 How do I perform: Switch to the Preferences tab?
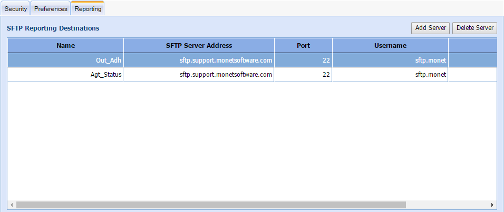pyautogui.click(x=51, y=9)
